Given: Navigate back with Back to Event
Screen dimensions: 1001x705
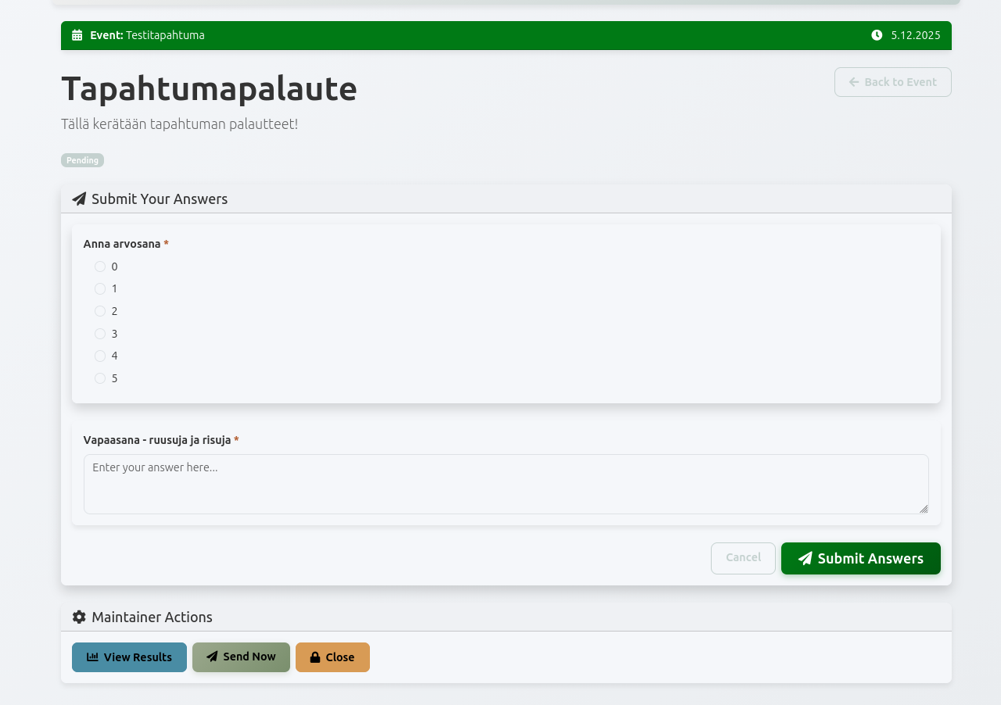Looking at the screenshot, I should point(892,82).
